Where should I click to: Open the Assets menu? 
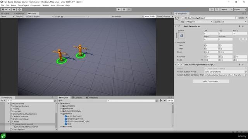14,5
